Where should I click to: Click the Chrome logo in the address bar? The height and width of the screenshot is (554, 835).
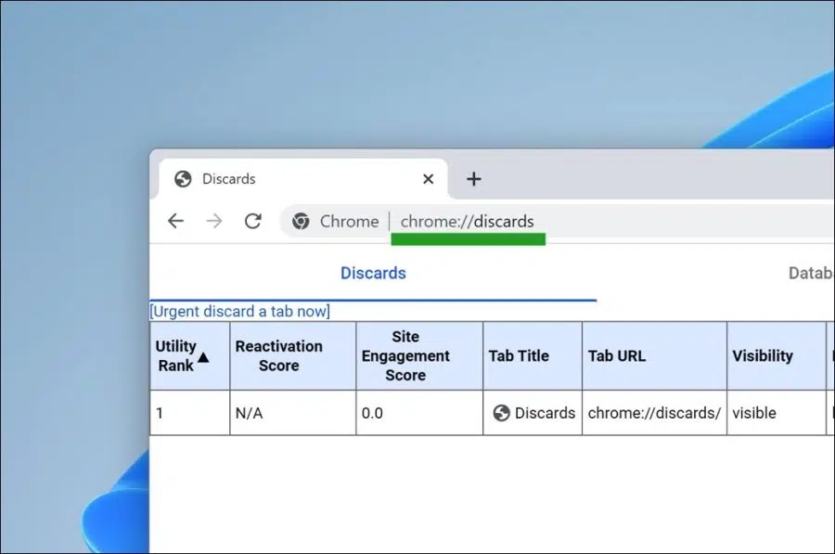click(301, 221)
